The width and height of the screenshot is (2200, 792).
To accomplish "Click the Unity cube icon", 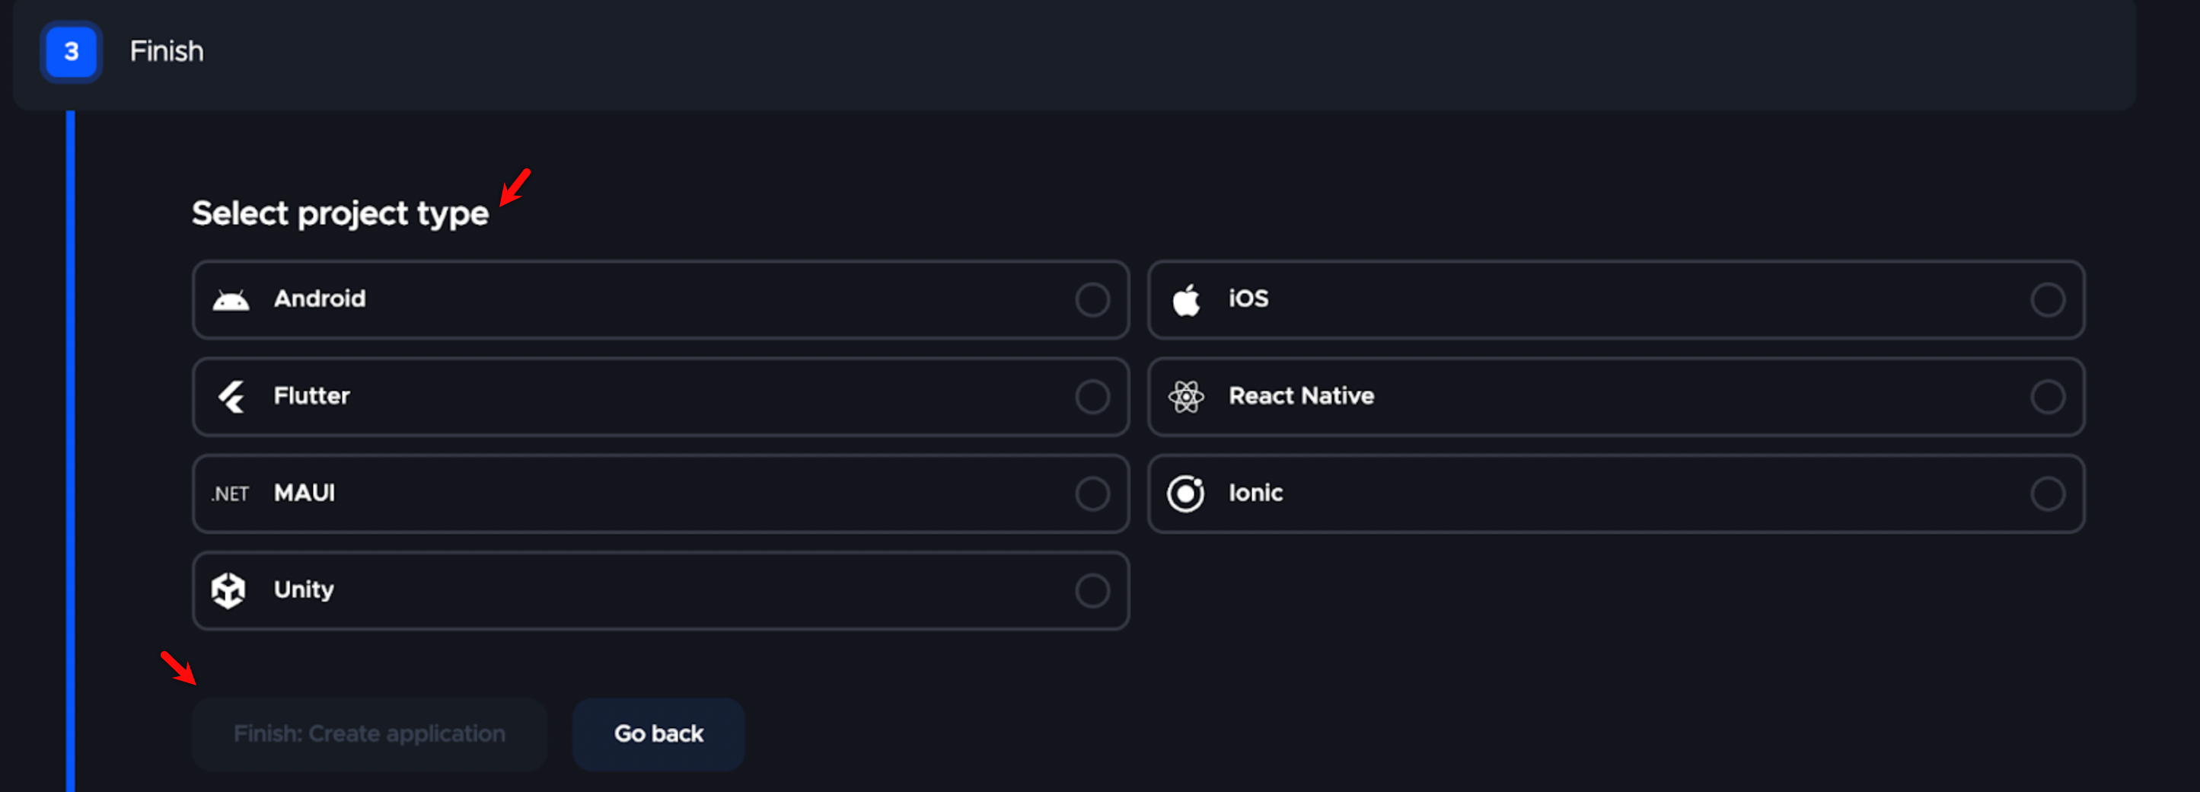I will point(227,590).
